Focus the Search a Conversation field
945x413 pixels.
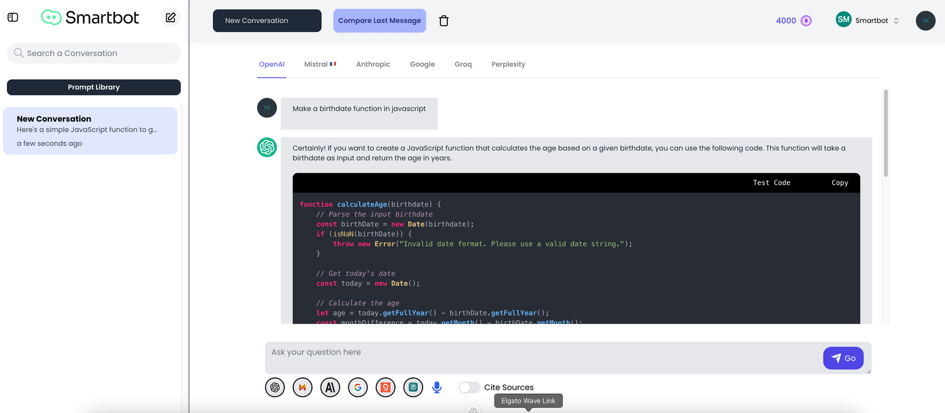click(x=93, y=53)
